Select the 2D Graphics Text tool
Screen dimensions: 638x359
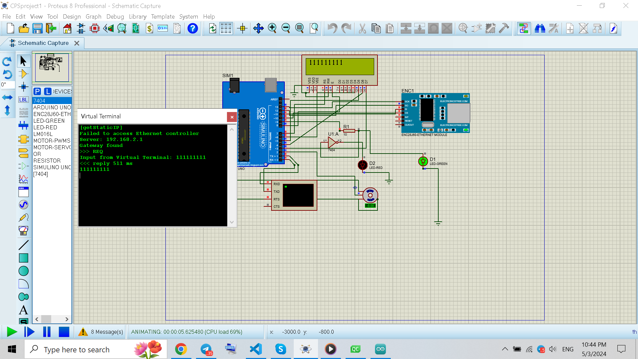[x=23, y=310]
